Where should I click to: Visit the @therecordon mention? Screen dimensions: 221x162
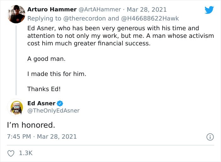point(85,19)
